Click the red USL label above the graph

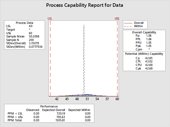tap(117, 18)
